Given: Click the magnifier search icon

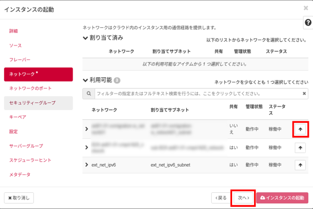Looking at the screenshot, I should (x=89, y=94).
